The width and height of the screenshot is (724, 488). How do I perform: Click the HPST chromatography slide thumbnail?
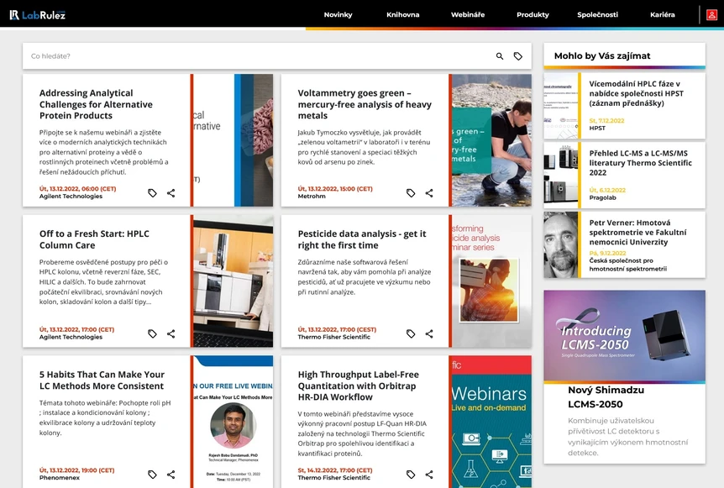tap(560, 106)
